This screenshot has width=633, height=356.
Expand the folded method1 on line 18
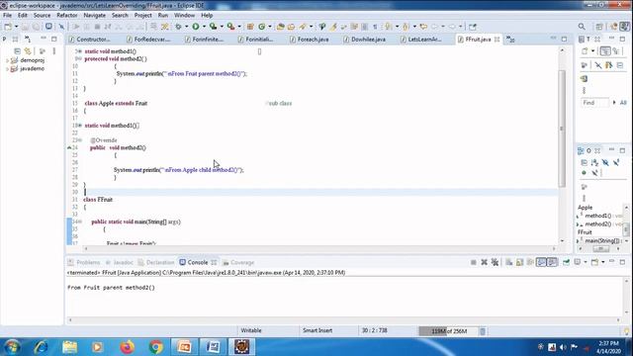coord(80,126)
